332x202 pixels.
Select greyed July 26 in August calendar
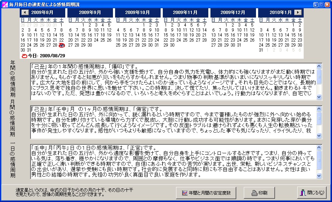23,25
